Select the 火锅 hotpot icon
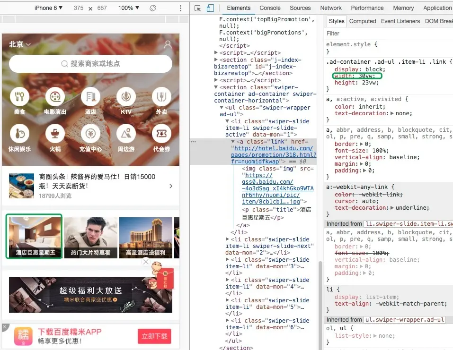453x350 pixels. coord(55,134)
